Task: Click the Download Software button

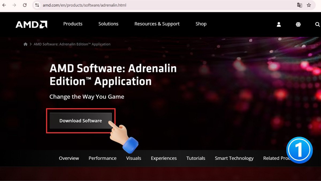Action: [x=81, y=121]
